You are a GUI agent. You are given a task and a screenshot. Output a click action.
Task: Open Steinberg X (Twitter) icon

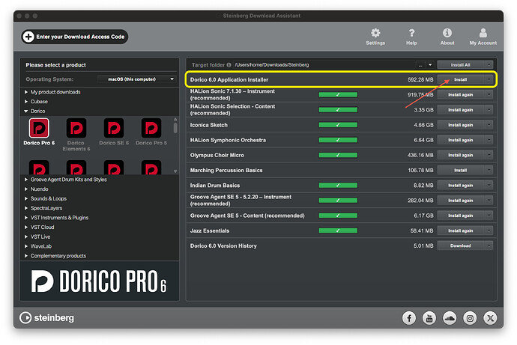(x=490, y=318)
